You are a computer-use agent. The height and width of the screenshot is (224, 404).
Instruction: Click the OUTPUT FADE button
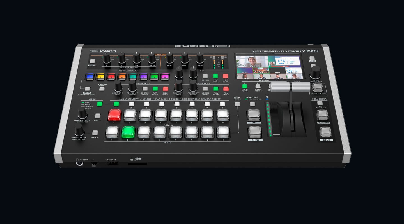coord(317,88)
